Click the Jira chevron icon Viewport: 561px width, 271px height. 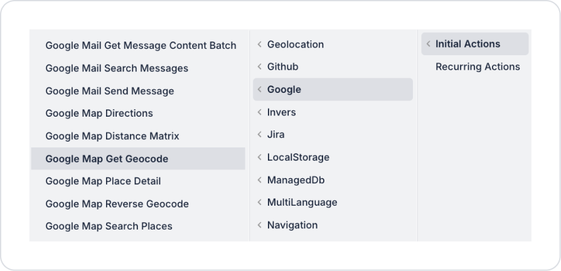(x=259, y=135)
